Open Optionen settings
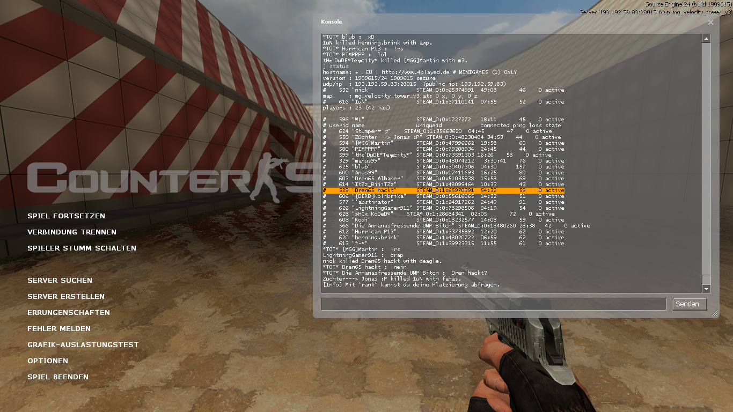The image size is (733, 412). [48, 361]
